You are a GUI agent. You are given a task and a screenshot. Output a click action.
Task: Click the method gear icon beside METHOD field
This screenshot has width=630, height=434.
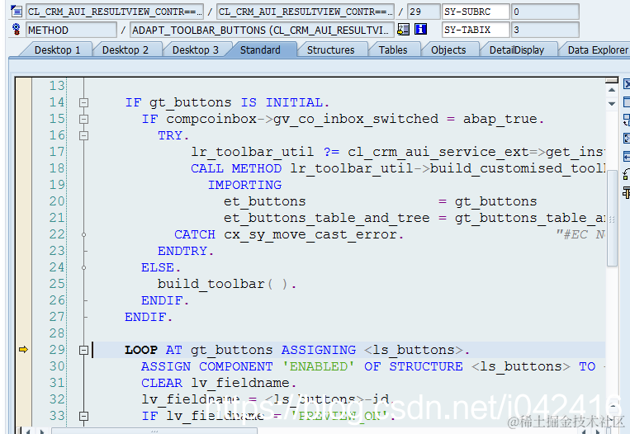[x=17, y=30]
